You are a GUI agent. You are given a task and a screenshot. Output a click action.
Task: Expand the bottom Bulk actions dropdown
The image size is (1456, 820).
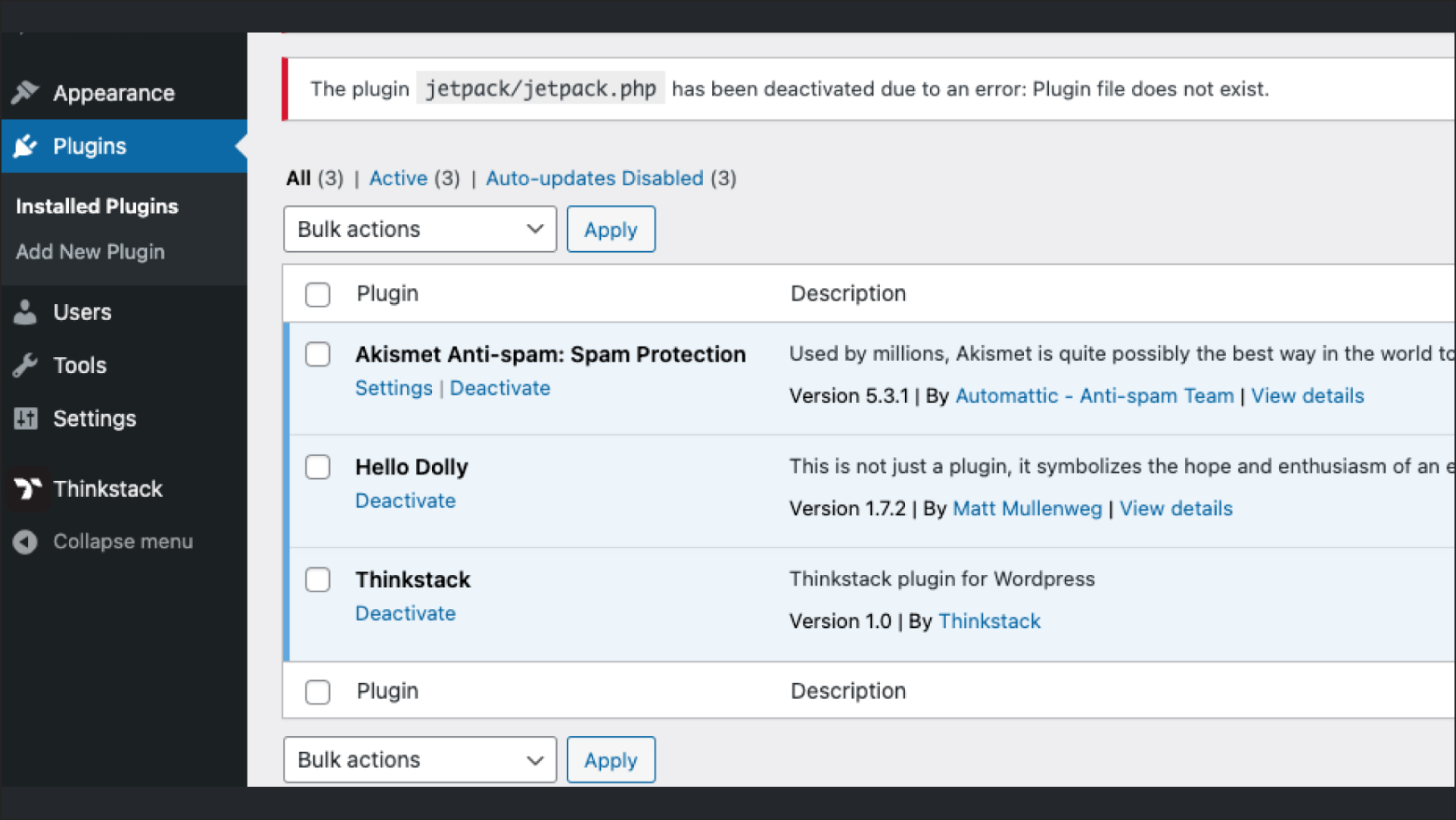pyautogui.click(x=419, y=760)
